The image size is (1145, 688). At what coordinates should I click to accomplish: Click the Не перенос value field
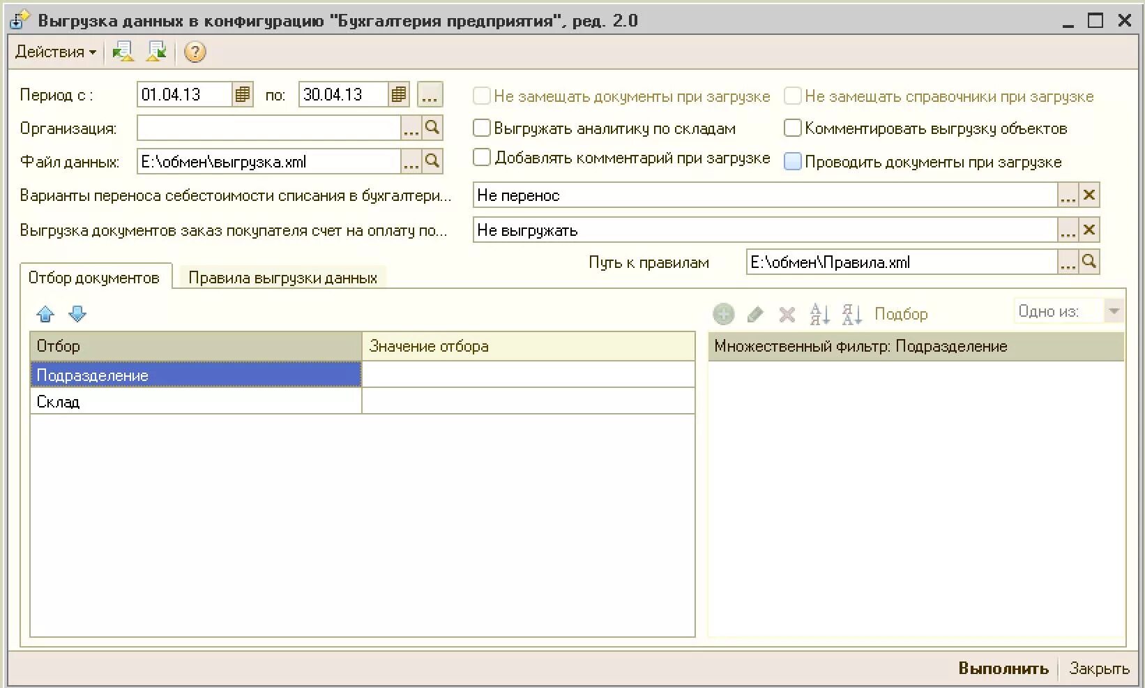pos(766,195)
